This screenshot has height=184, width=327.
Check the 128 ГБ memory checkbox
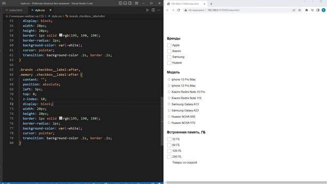[x=169, y=151]
